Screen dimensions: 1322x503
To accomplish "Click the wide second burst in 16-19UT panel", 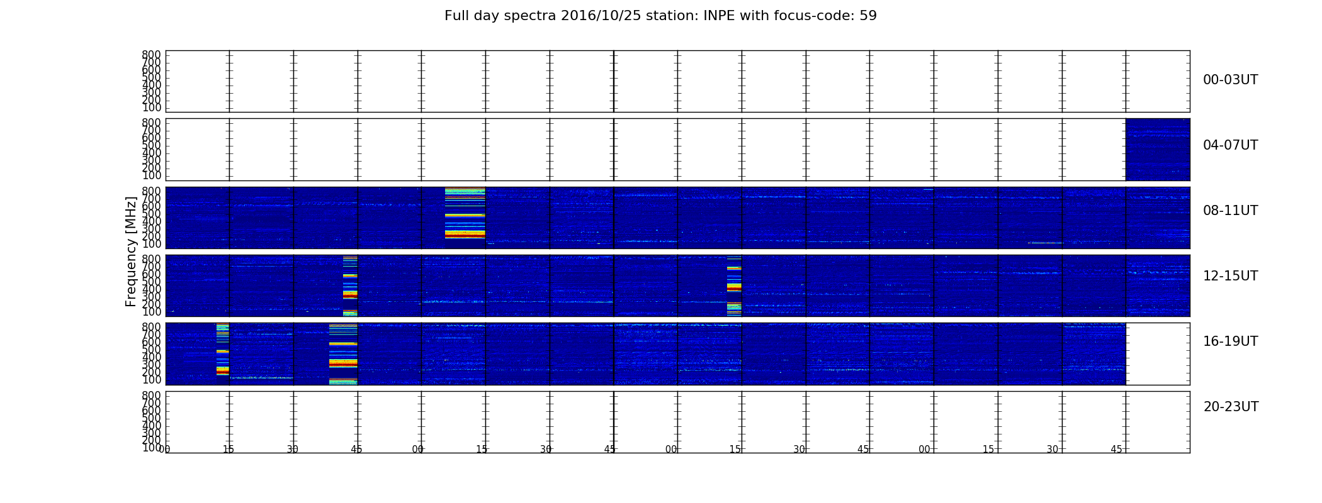I will click(343, 354).
